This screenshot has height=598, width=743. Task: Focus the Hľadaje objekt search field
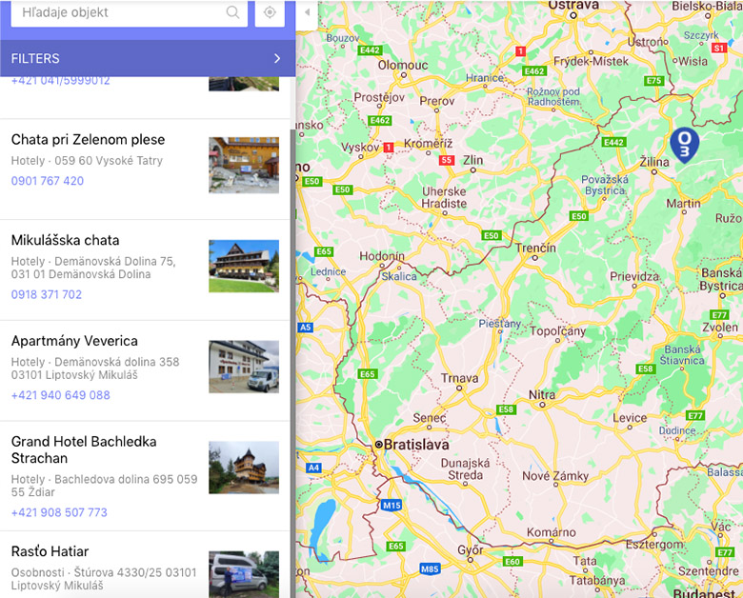pos(129,12)
